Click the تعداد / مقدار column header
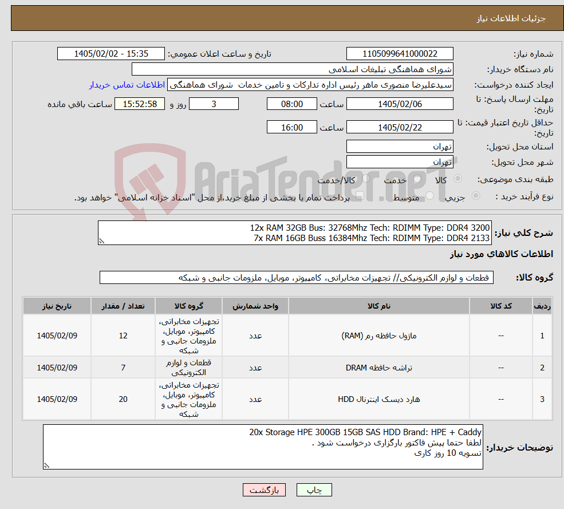 click(123, 306)
